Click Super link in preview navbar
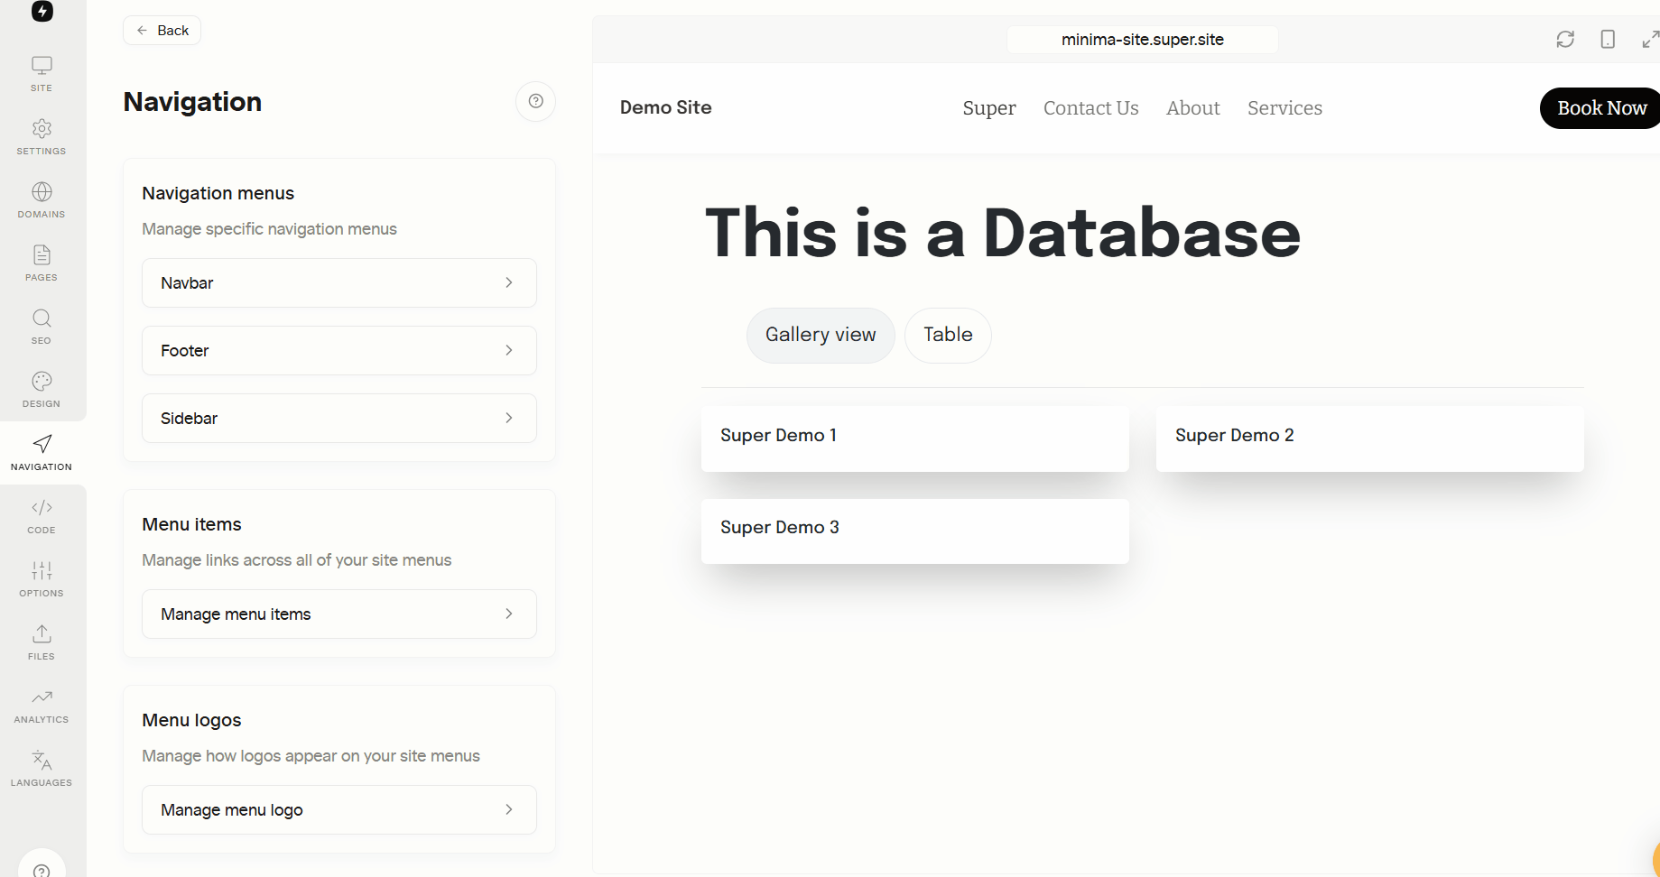The width and height of the screenshot is (1660, 877). pyautogui.click(x=989, y=108)
